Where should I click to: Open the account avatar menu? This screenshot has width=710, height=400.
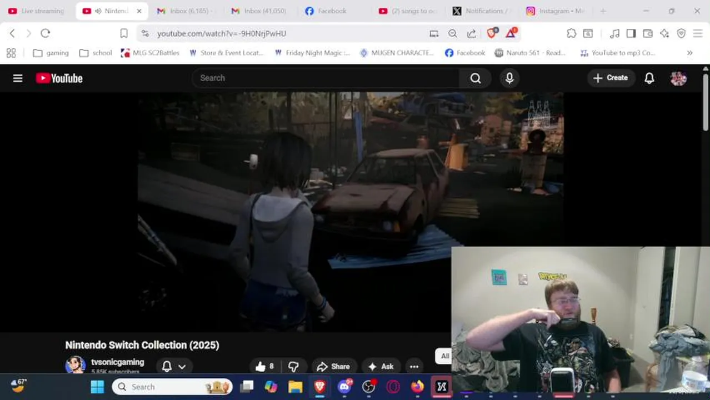(678, 78)
